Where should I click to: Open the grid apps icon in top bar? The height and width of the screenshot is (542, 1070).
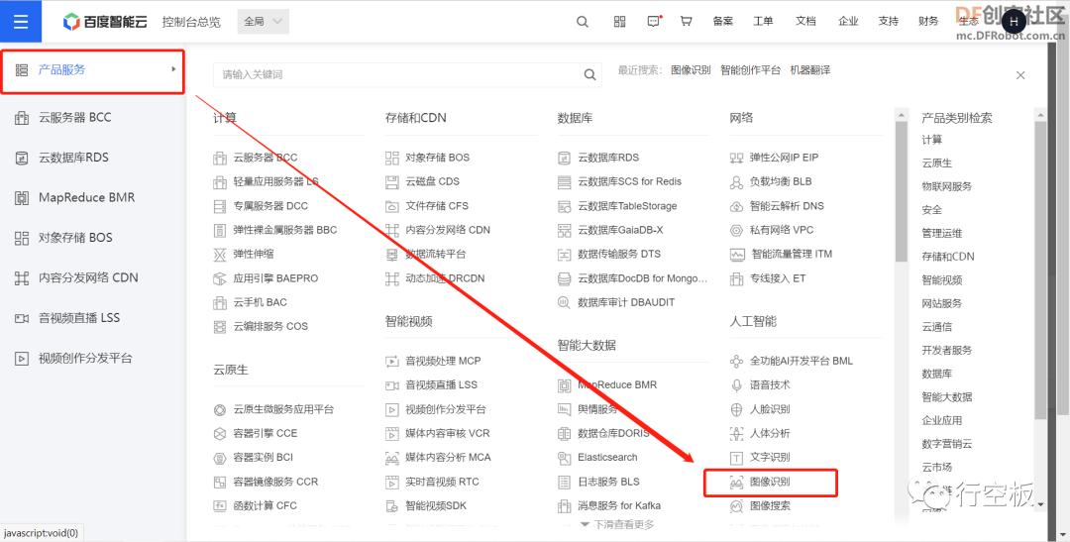tap(619, 21)
